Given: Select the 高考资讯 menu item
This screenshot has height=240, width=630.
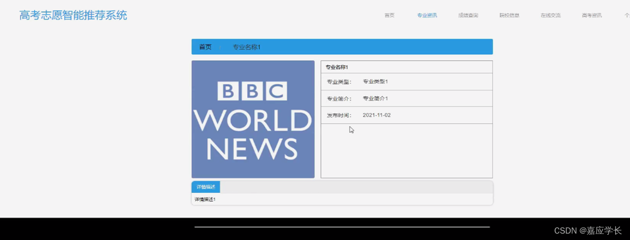Looking at the screenshot, I should (592, 15).
